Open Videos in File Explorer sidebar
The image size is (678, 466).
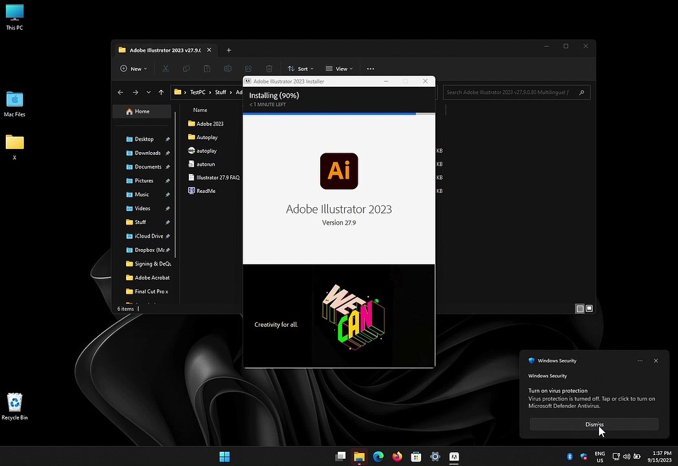pos(142,208)
